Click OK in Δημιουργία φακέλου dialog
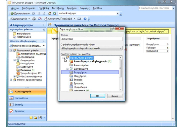This screenshot has width=183, height=127. coord(98,96)
